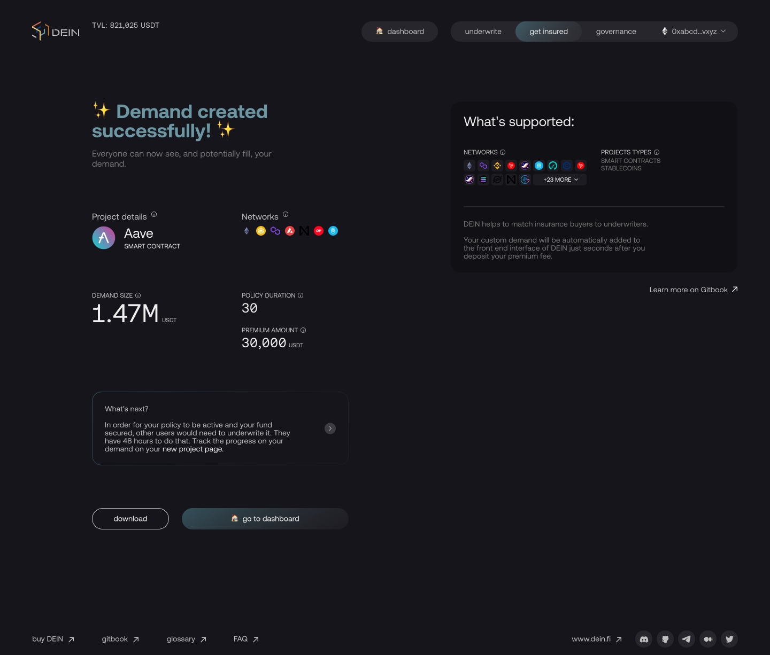
Task: Click the Polygon icon in What's supported
Action: coord(483,166)
